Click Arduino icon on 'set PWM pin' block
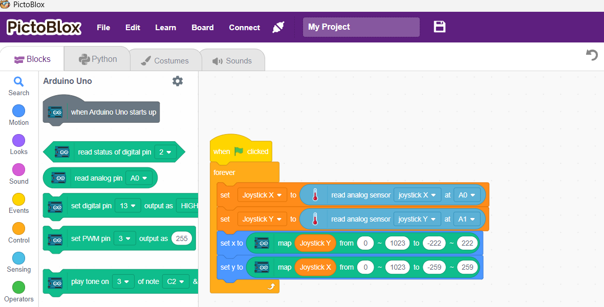Viewport: 604px width, 307px height. coord(55,239)
